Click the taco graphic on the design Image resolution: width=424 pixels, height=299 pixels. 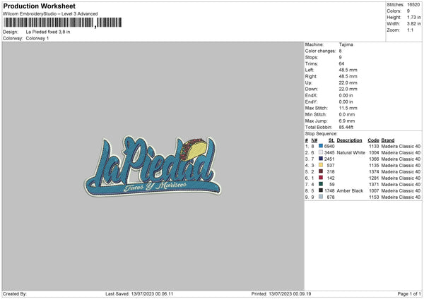point(194,149)
